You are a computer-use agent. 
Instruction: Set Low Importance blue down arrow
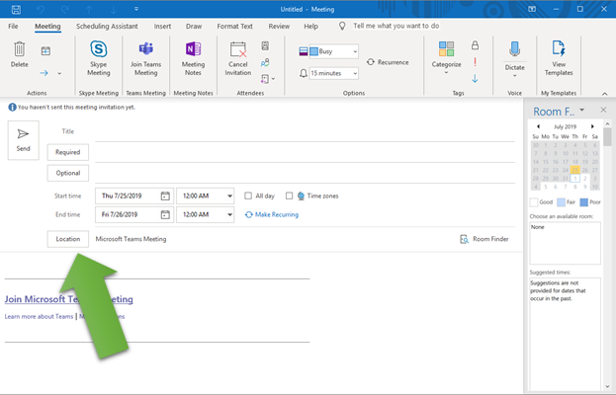tap(475, 79)
